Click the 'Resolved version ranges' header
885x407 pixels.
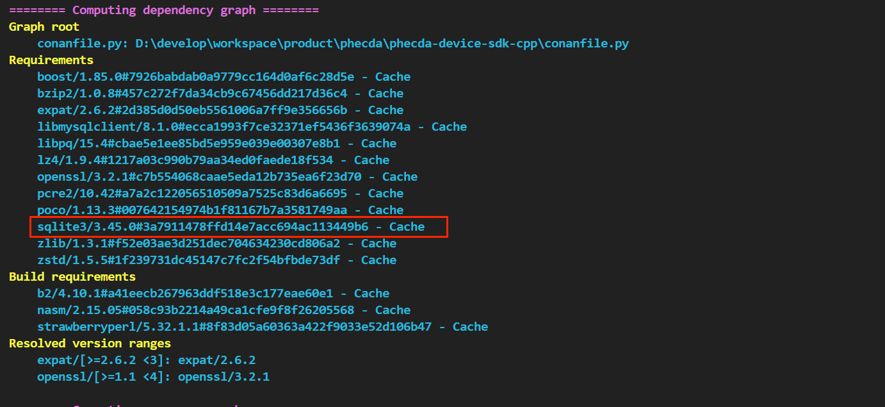90,344
